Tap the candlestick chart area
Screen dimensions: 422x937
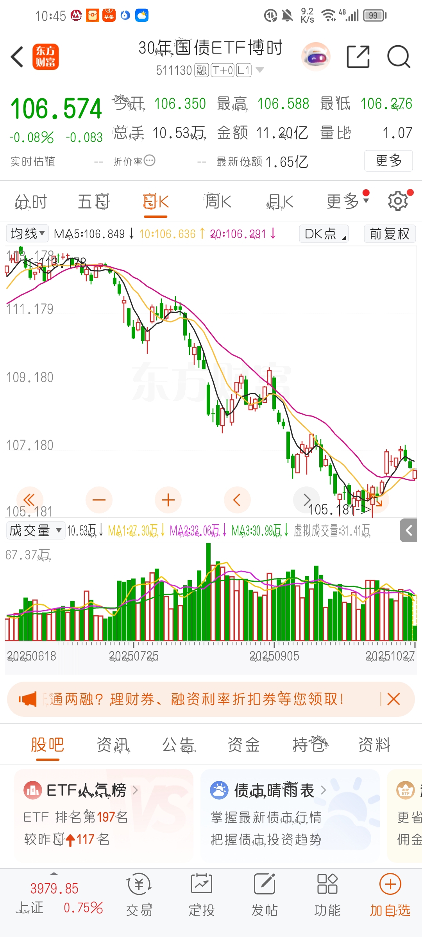(x=211, y=381)
